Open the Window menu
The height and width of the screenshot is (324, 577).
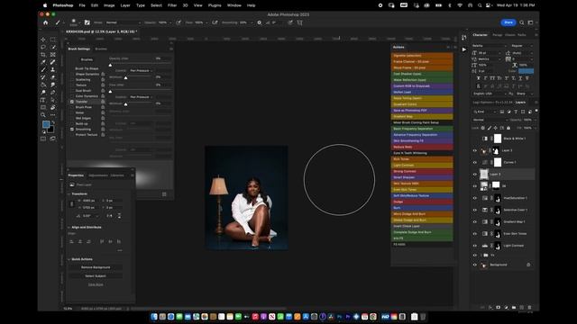pos(234,5)
